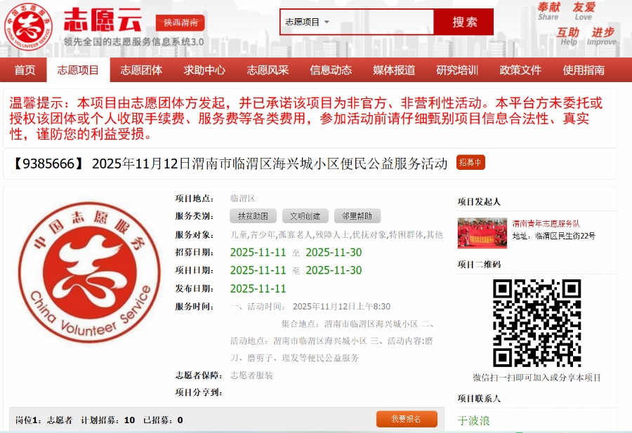
Task: Select the 邻里帮助 category tag
Action: [357, 216]
